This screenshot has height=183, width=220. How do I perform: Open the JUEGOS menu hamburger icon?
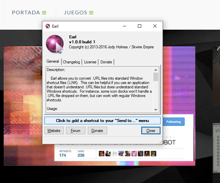91,13
